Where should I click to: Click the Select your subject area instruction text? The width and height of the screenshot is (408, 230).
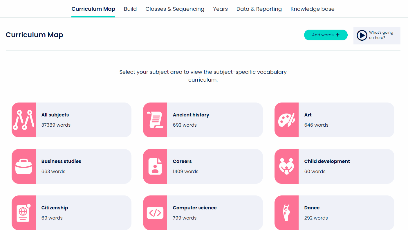tap(203, 76)
